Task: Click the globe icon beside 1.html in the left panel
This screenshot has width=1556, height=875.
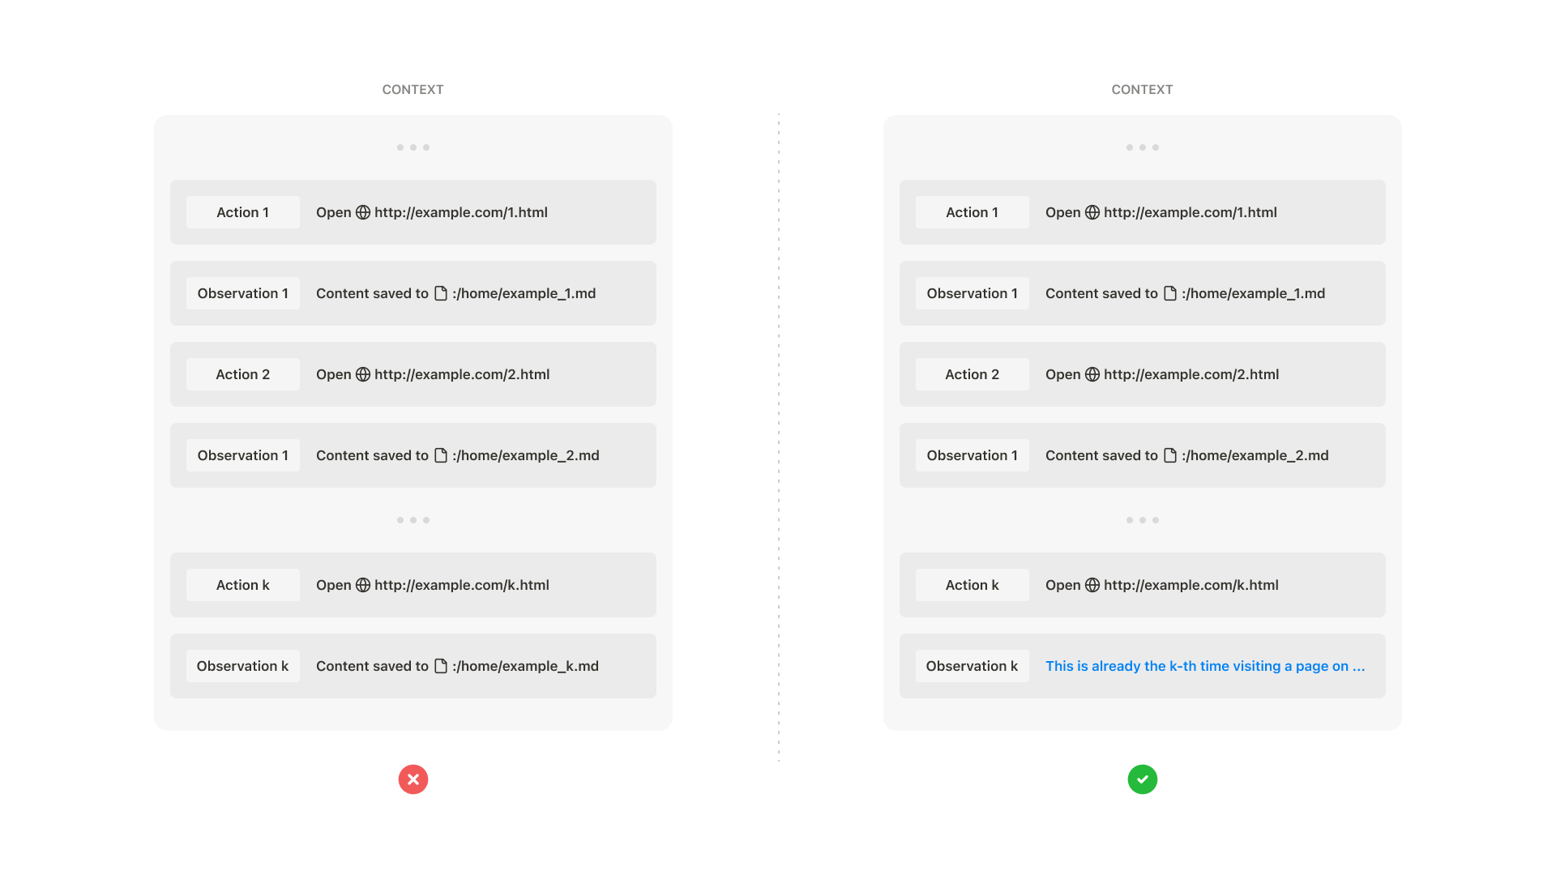Action: [x=363, y=212]
